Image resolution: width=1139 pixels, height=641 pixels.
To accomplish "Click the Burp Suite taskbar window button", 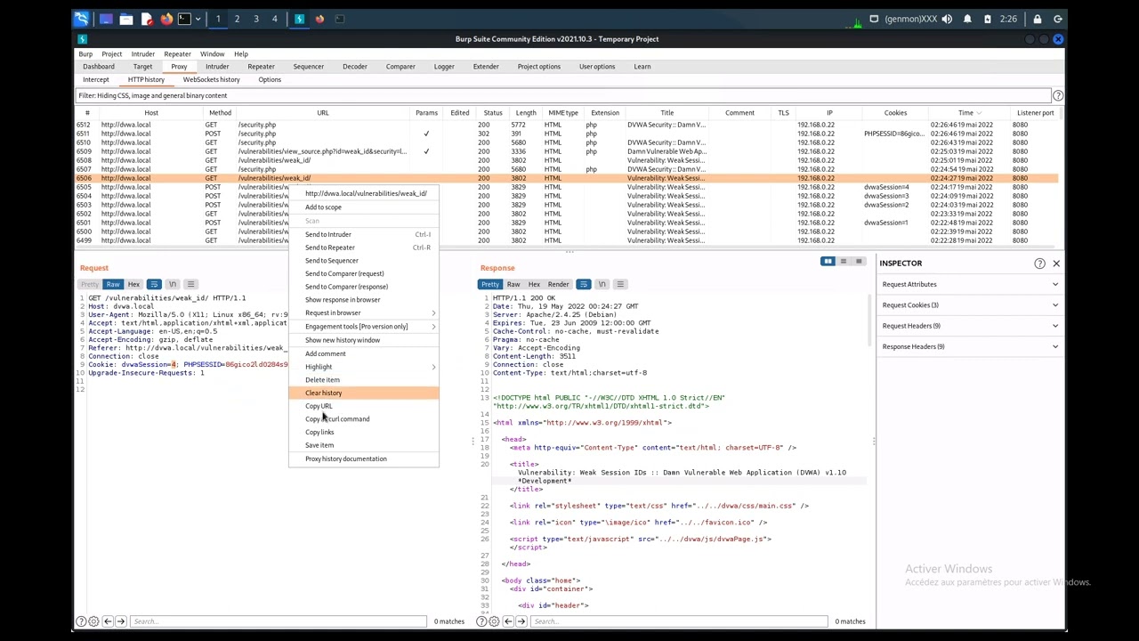I will 299,19.
